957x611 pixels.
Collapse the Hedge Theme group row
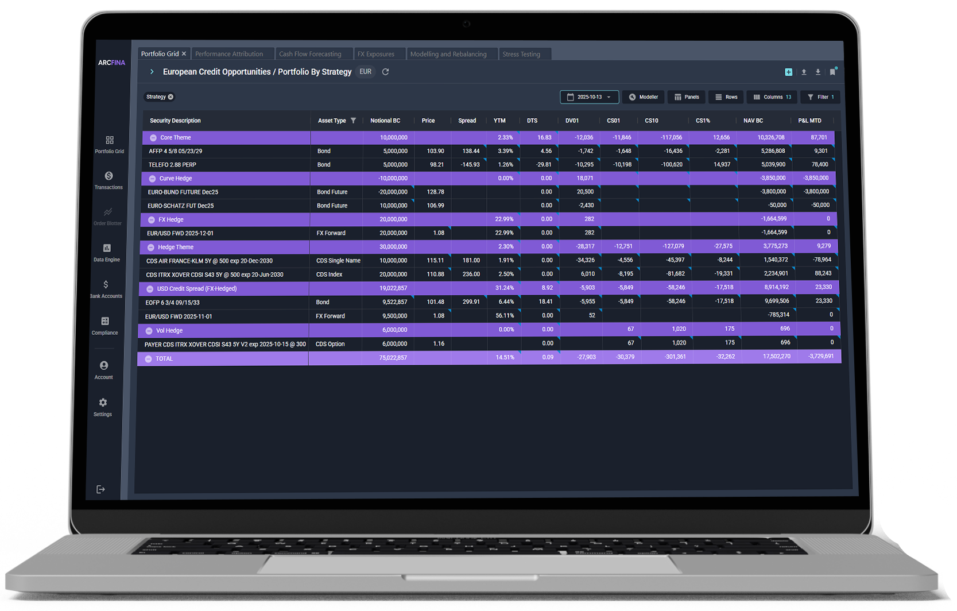[152, 247]
